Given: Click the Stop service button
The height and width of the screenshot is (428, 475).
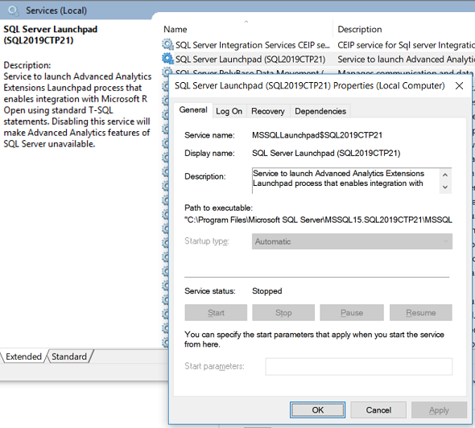Looking at the screenshot, I should click(x=283, y=313).
